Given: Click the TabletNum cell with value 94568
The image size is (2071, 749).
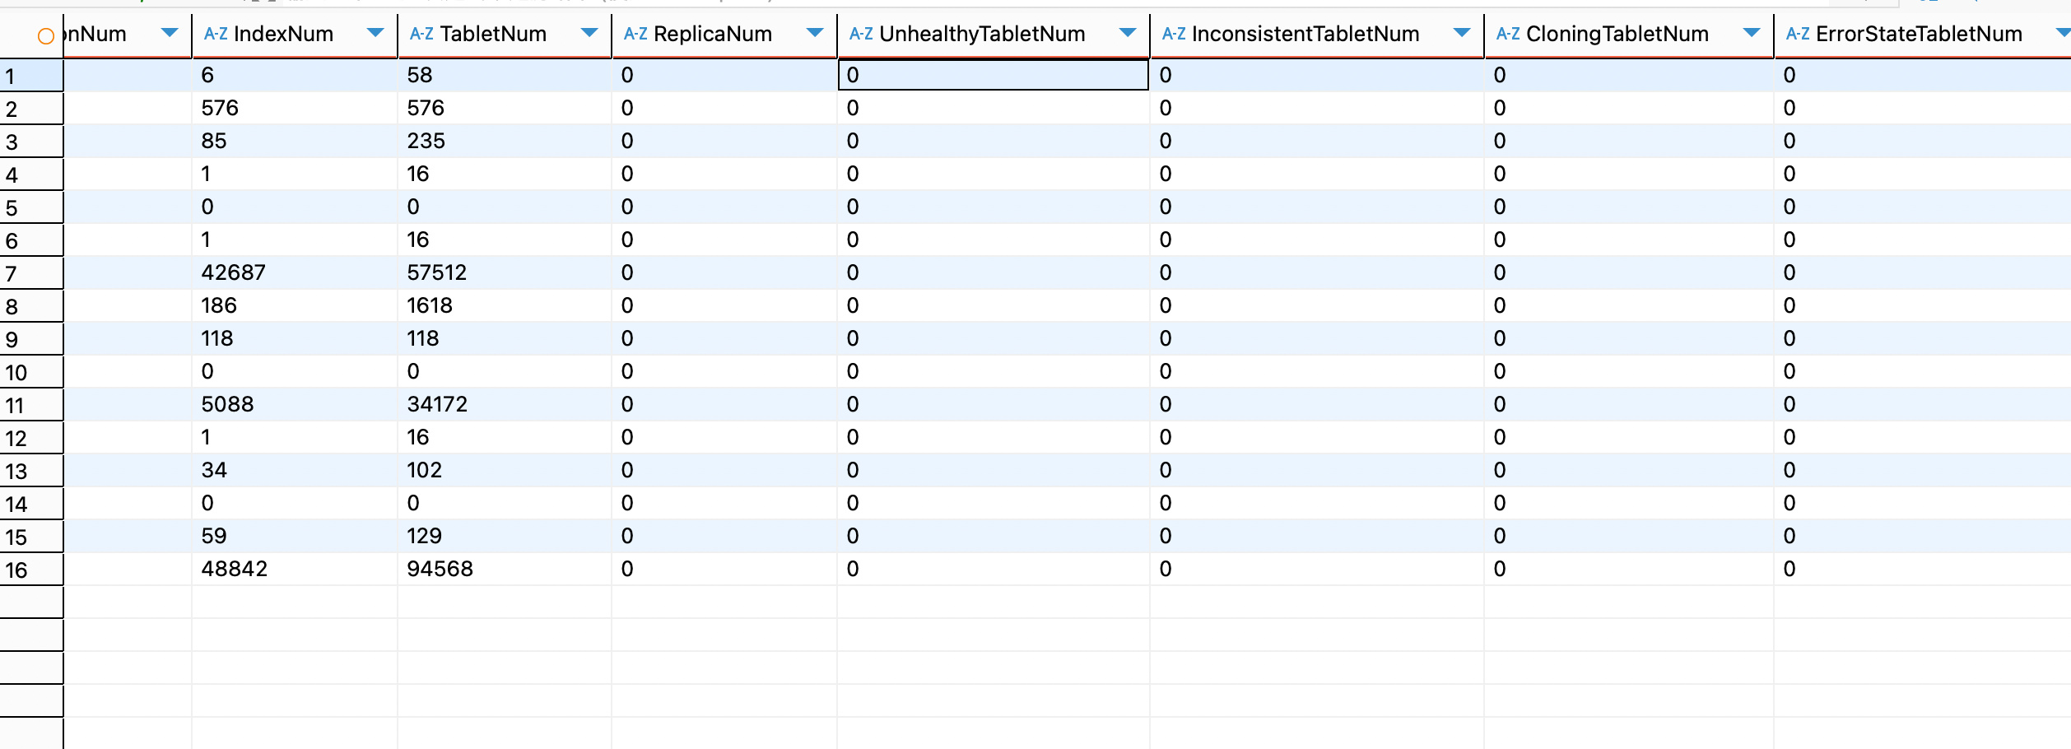Looking at the screenshot, I should 440,569.
